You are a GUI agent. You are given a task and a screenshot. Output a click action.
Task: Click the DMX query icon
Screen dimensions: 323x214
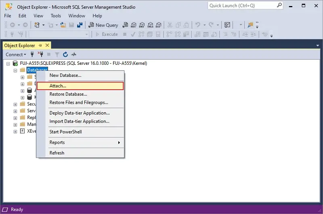pos(142,25)
